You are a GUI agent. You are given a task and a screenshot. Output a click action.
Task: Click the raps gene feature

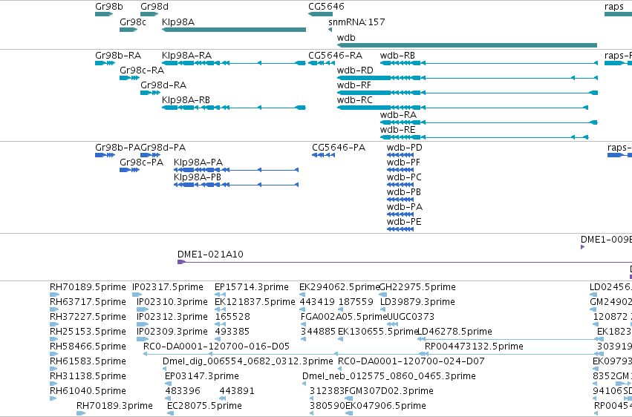(619, 15)
